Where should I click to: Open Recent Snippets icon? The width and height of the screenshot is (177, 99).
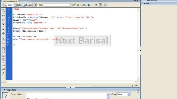4,60
